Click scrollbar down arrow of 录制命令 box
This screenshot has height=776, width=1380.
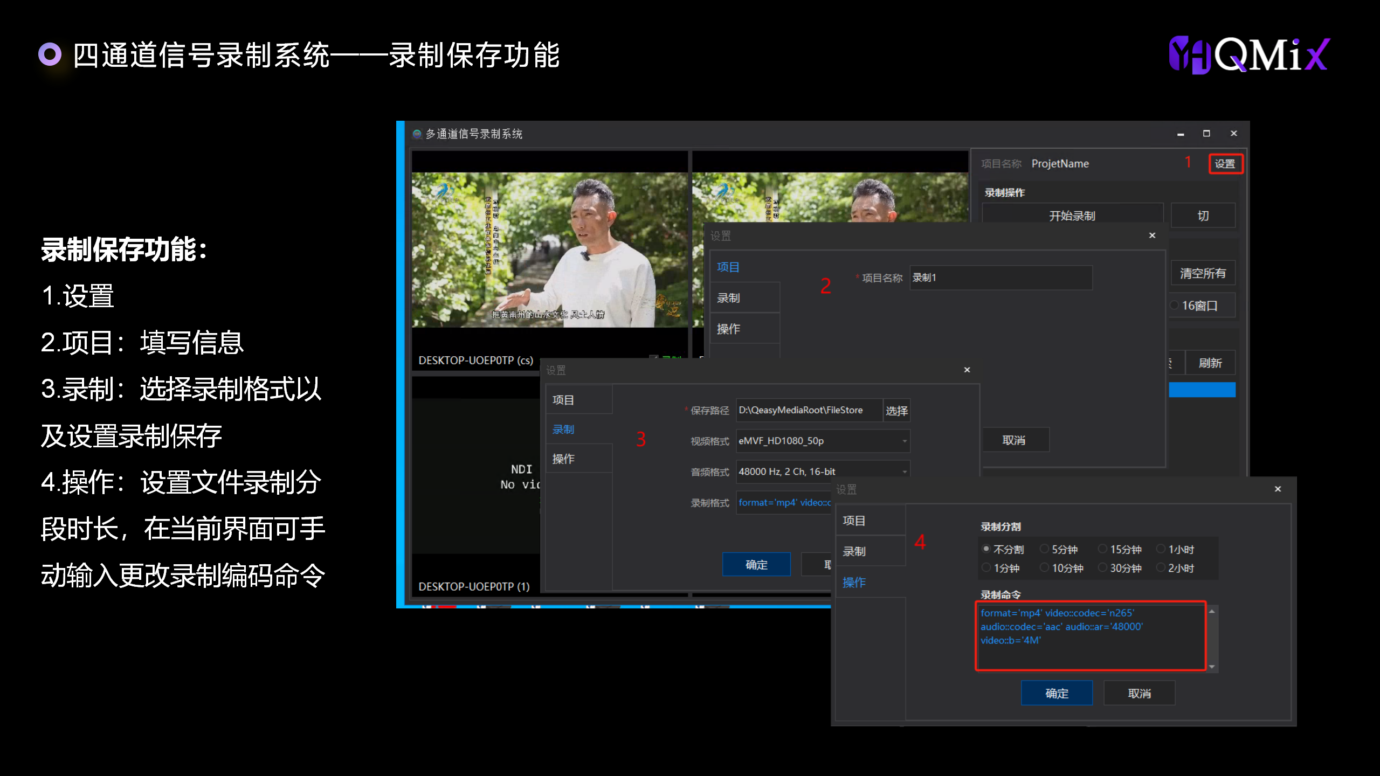(1212, 667)
